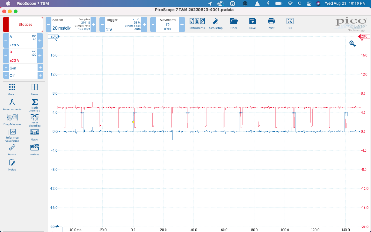Increase the Scope timebase with plus

(94, 24)
